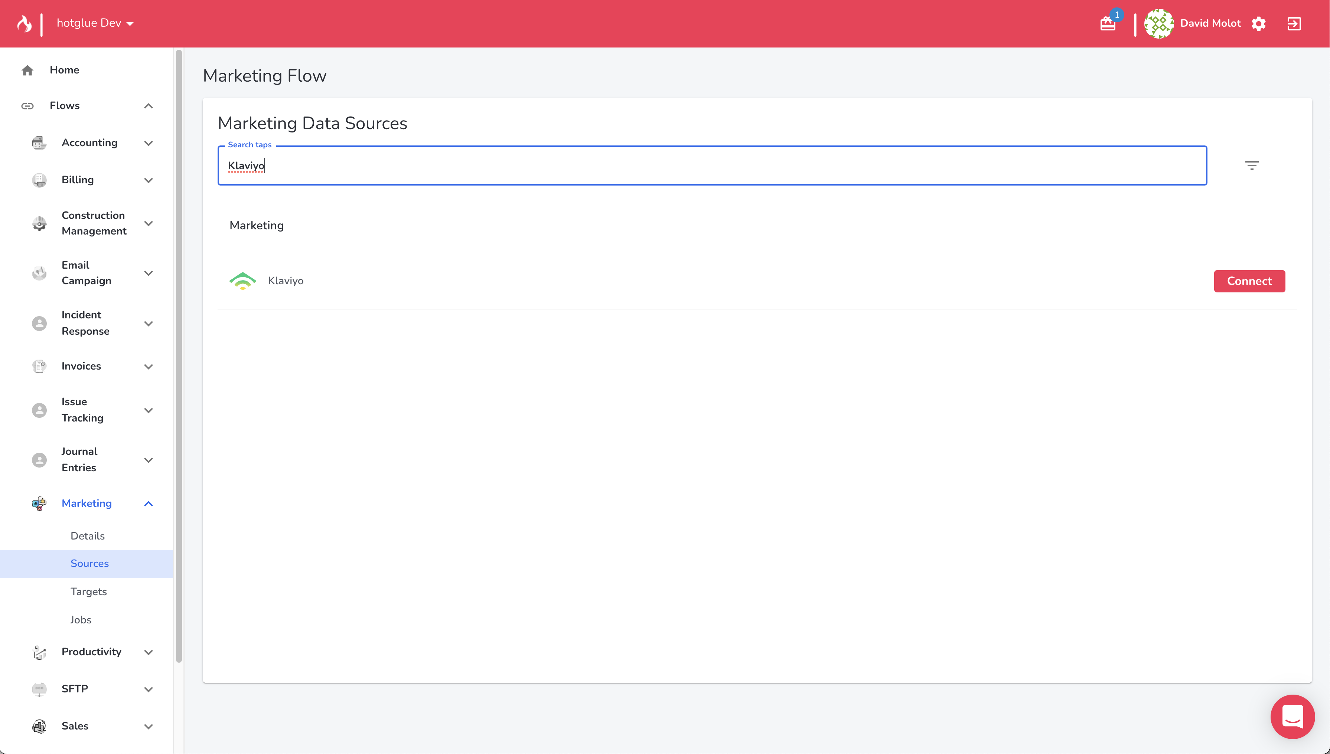Click the Accounting flow label
The image size is (1330, 754).
tap(89, 142)
